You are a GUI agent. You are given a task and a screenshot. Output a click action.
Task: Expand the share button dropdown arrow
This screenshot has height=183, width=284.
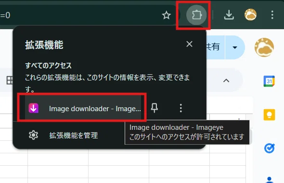(235, 47)
